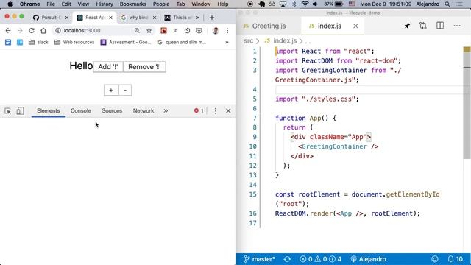Open the 'queen and slim' bookmark
471x265 pixels.
182,43
